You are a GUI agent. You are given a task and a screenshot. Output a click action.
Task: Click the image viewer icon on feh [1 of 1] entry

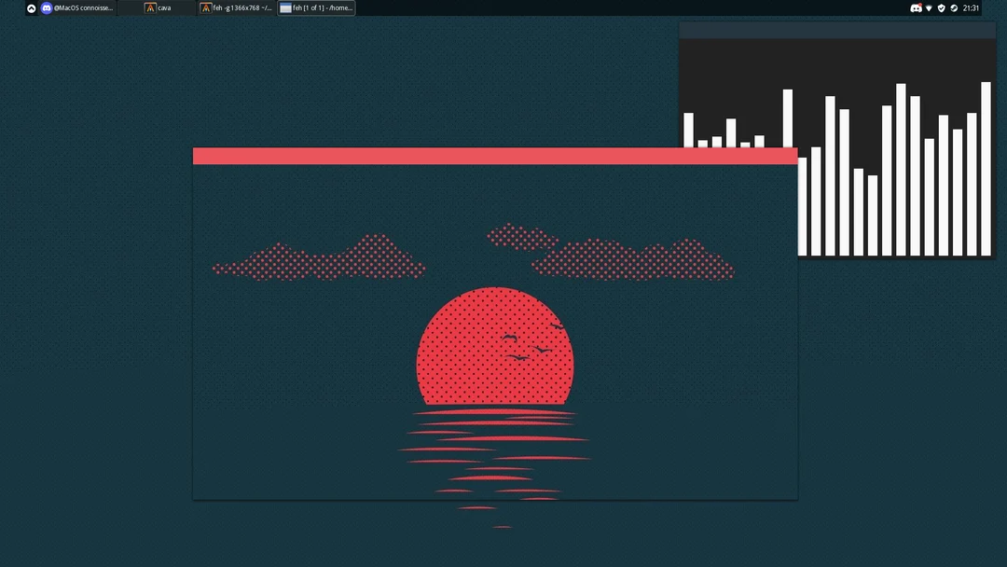click(x=286, y=7)
